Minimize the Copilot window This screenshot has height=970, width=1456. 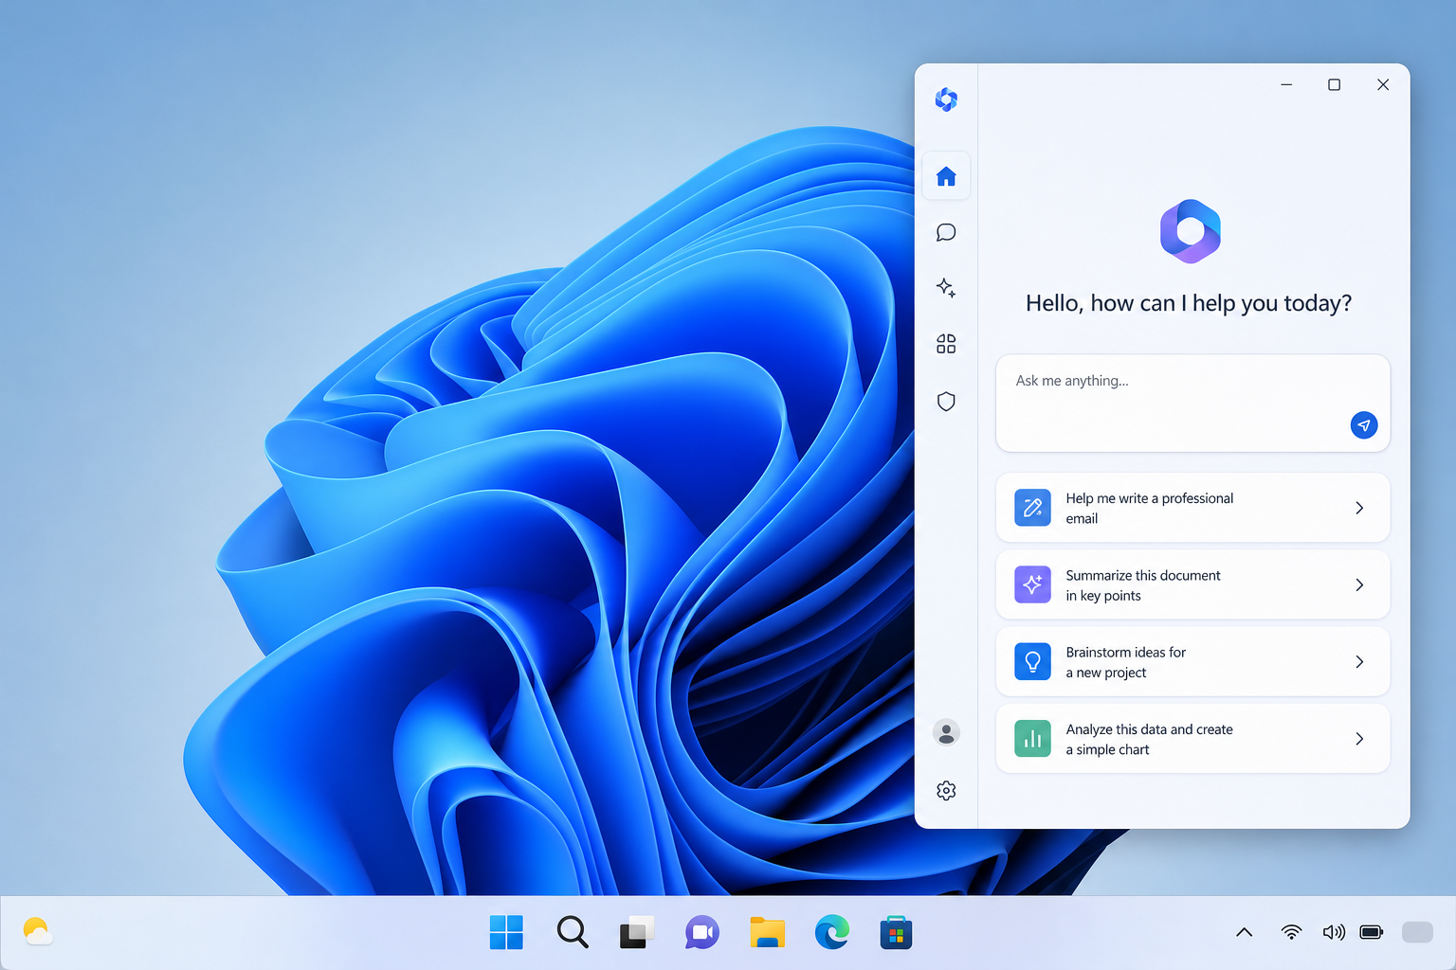tap(1286, 84)
